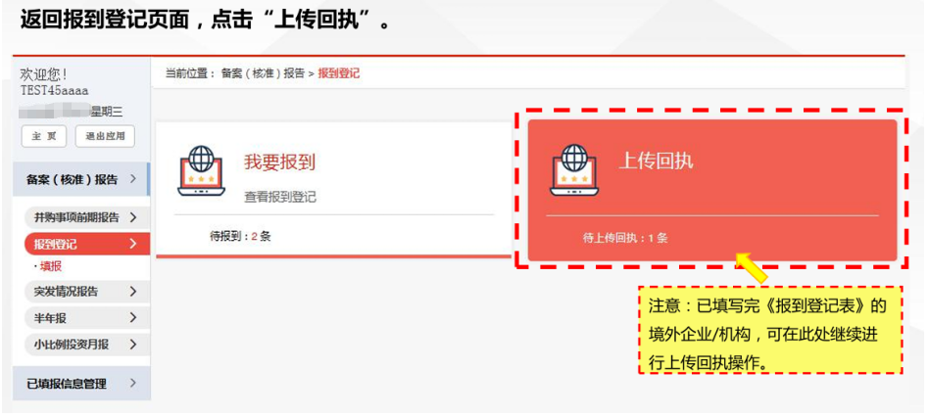928x417 pixels.
Task: Expand 并购事项前期报告 arrow
Action: pyautogui.click(x=132, y=217)
